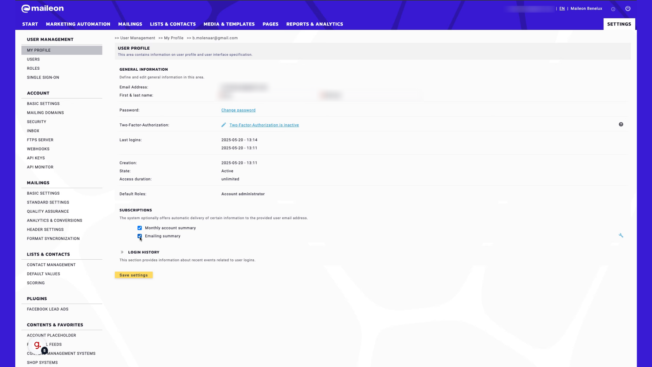Open the Grammarly-style 'g' floating widget
Screen dimensions: 652x367
pos(37,345)
